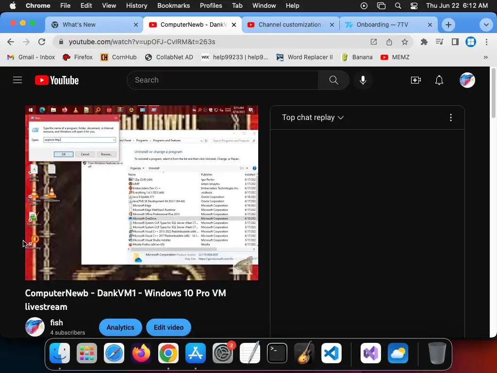
Task: Open the tab search dropdown arrow
Action: click(486, 25)
